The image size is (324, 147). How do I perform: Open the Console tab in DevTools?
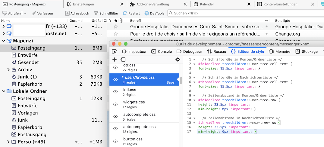click(x=162, y=51)
